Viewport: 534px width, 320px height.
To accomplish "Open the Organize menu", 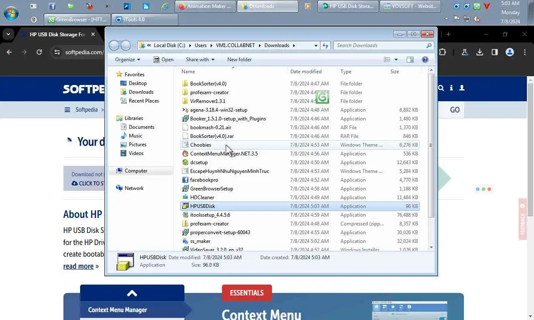I will [128, 60].
